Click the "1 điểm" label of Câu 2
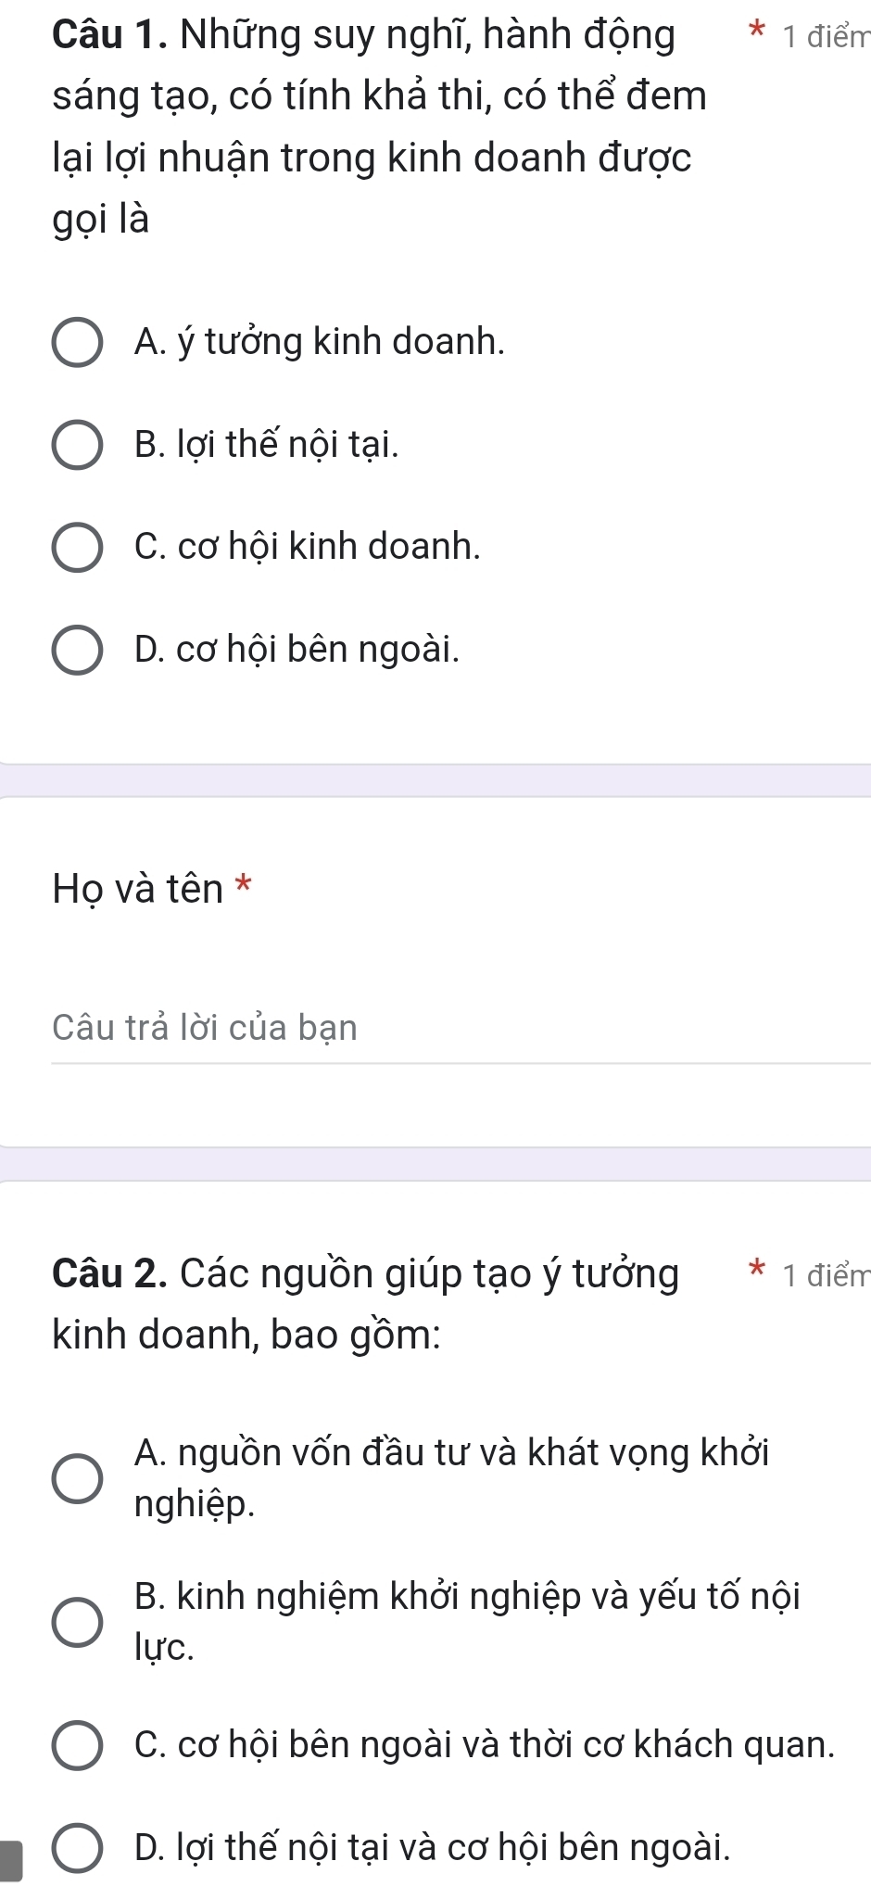The height and width of the screenshot is (1899, 871). click(x=825, y=1276)
